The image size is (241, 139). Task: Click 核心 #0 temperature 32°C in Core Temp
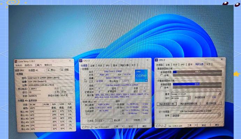tap(40, 112)
